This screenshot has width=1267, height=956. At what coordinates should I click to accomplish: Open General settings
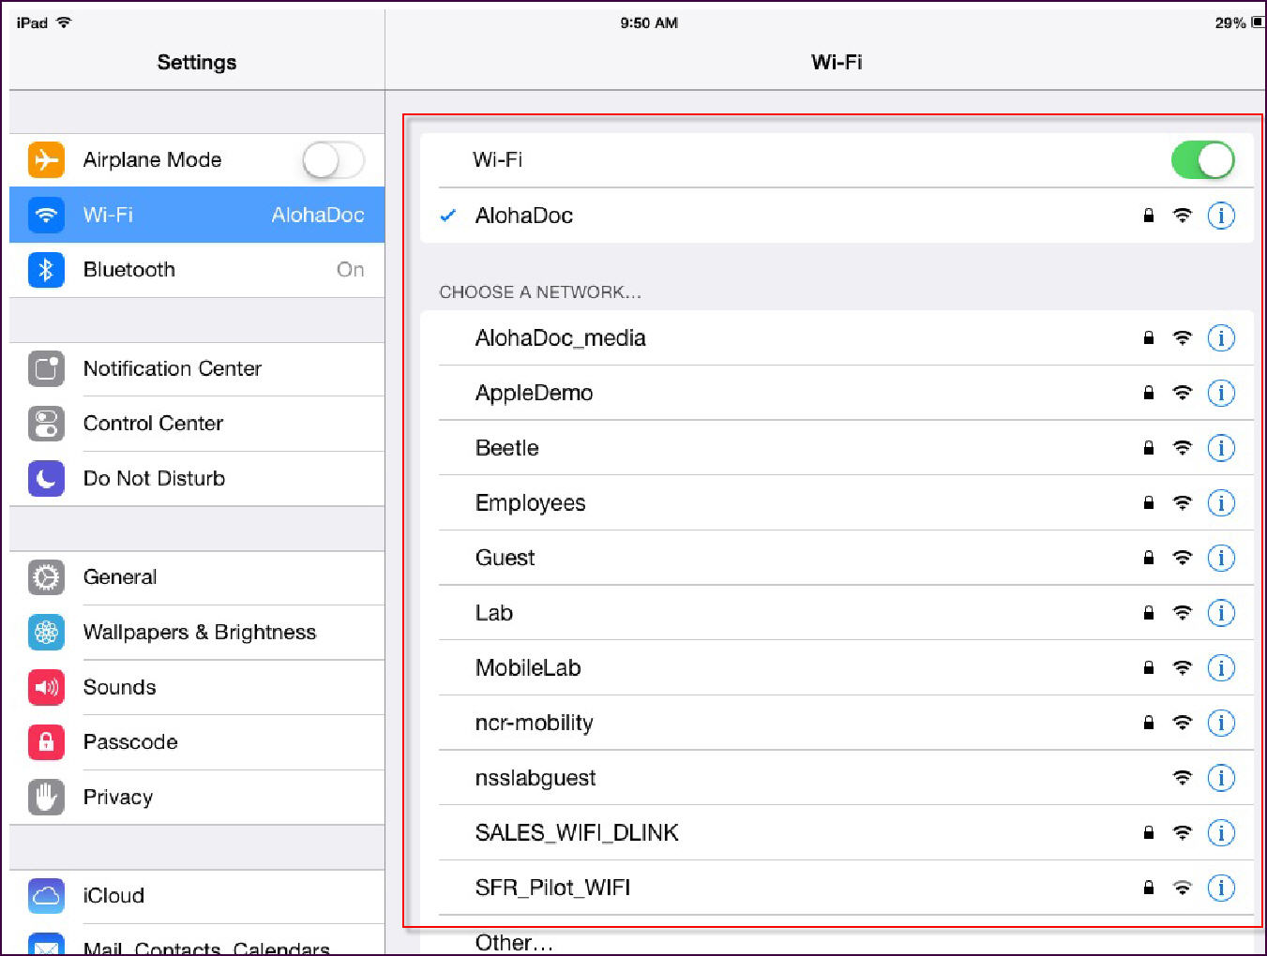[197, 577]
